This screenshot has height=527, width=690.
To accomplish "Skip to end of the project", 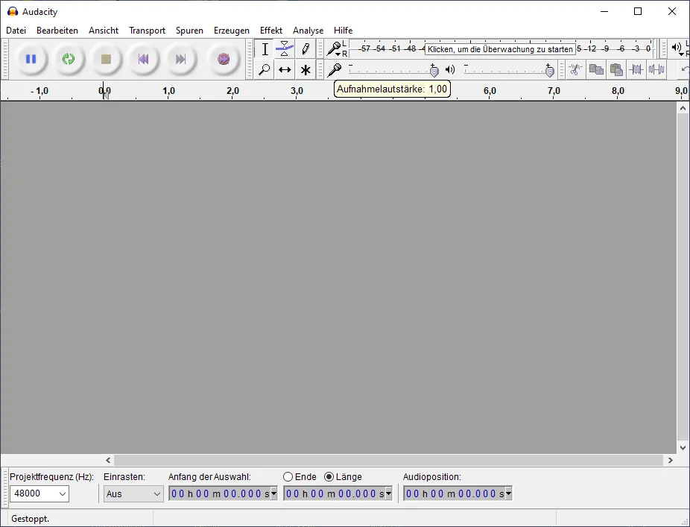I will pyautogui.click(x=180, y=59).
